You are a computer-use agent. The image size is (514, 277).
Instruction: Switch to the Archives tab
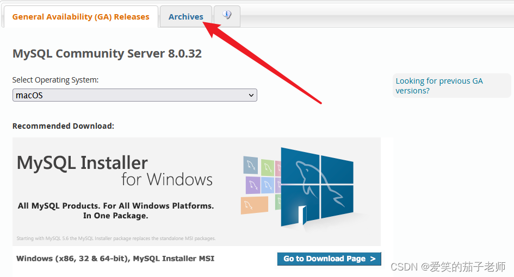click(185, 17)
